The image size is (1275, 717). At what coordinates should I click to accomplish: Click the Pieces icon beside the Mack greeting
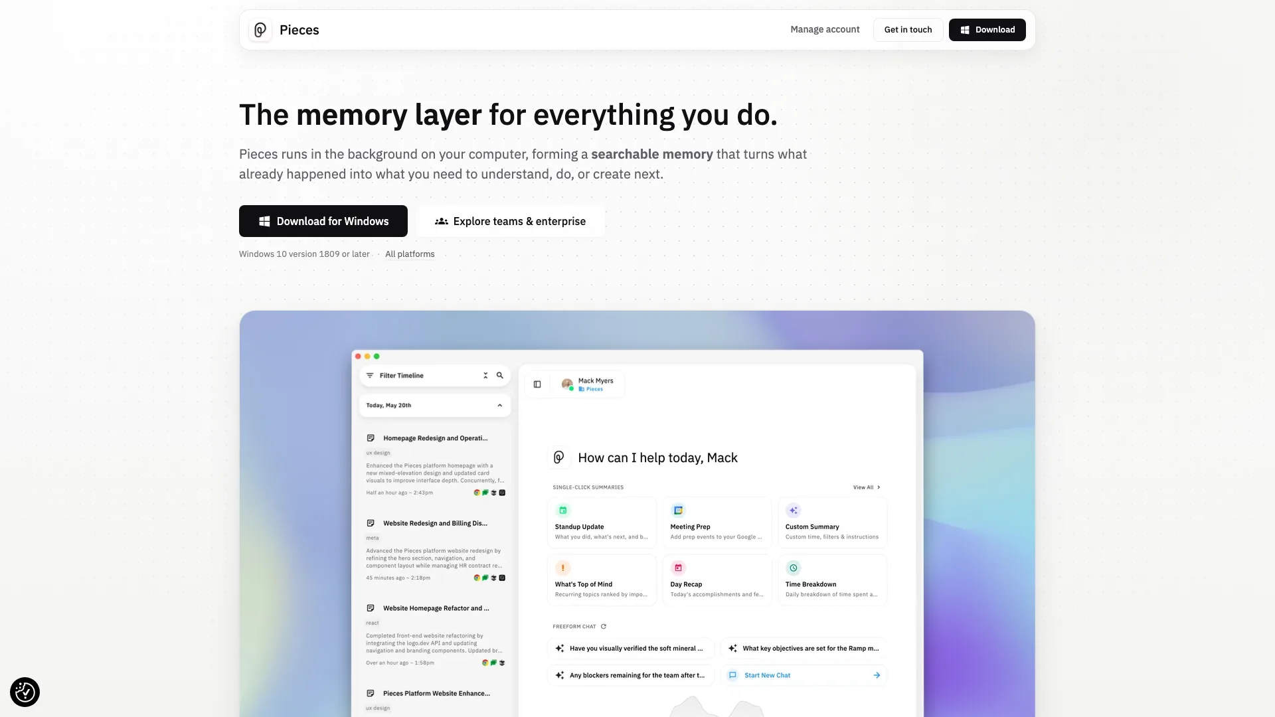559,457
